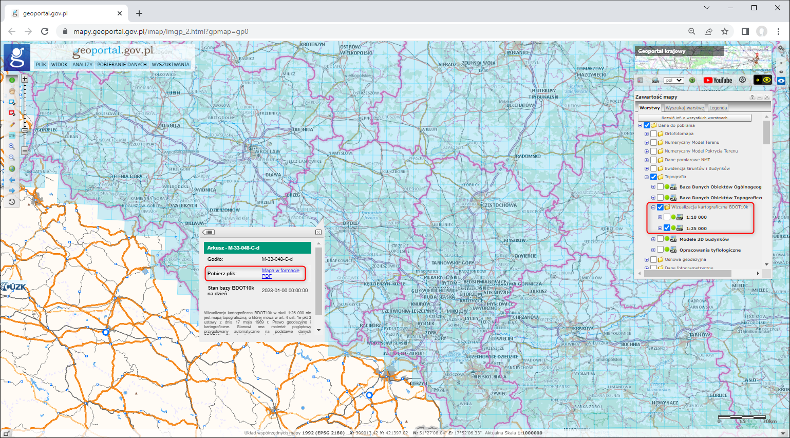Image resolution: width=790 pixels, height=438 pixels.
Task: Uncheck the 1:25 000 layer
Action: coord(666,228)
